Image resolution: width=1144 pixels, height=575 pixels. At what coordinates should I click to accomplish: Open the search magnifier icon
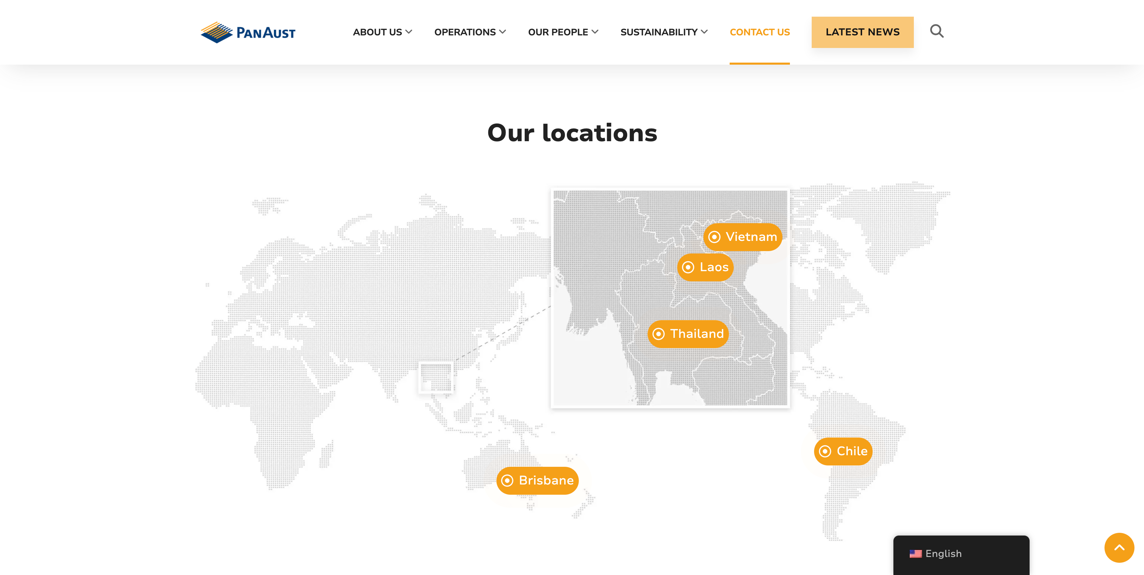coord(937,31)
